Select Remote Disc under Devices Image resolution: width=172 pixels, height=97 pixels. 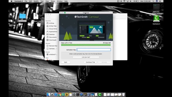click(x=52, y=46)
